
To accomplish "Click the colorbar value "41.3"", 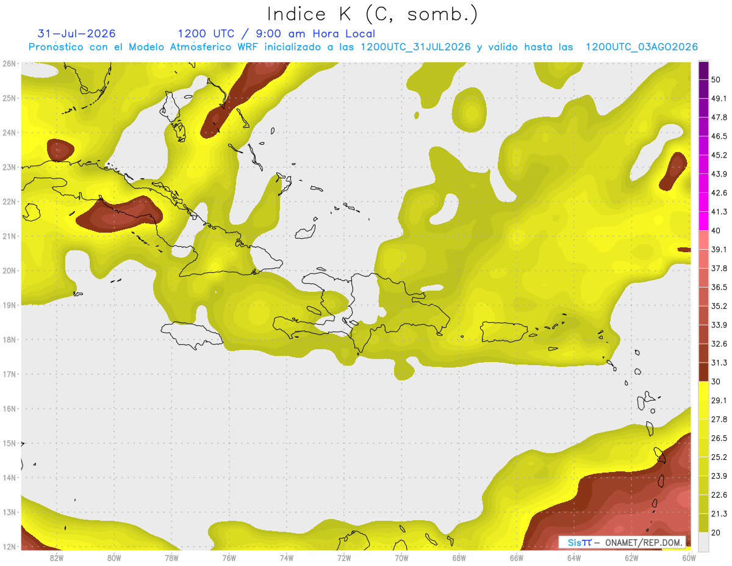I will (719, 212).
